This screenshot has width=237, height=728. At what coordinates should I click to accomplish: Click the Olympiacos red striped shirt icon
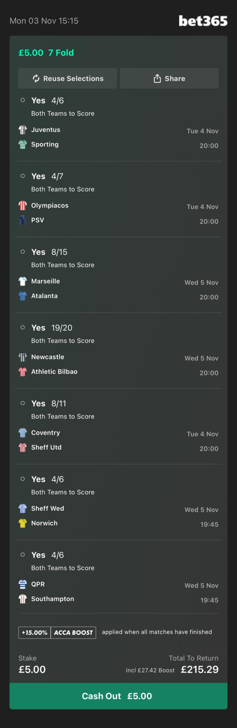tap(23, 205)
